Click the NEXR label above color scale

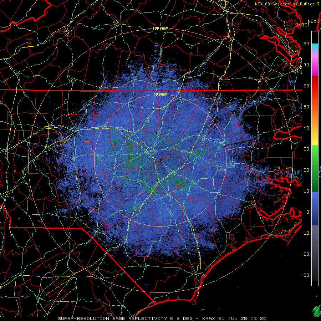[313, 21]
